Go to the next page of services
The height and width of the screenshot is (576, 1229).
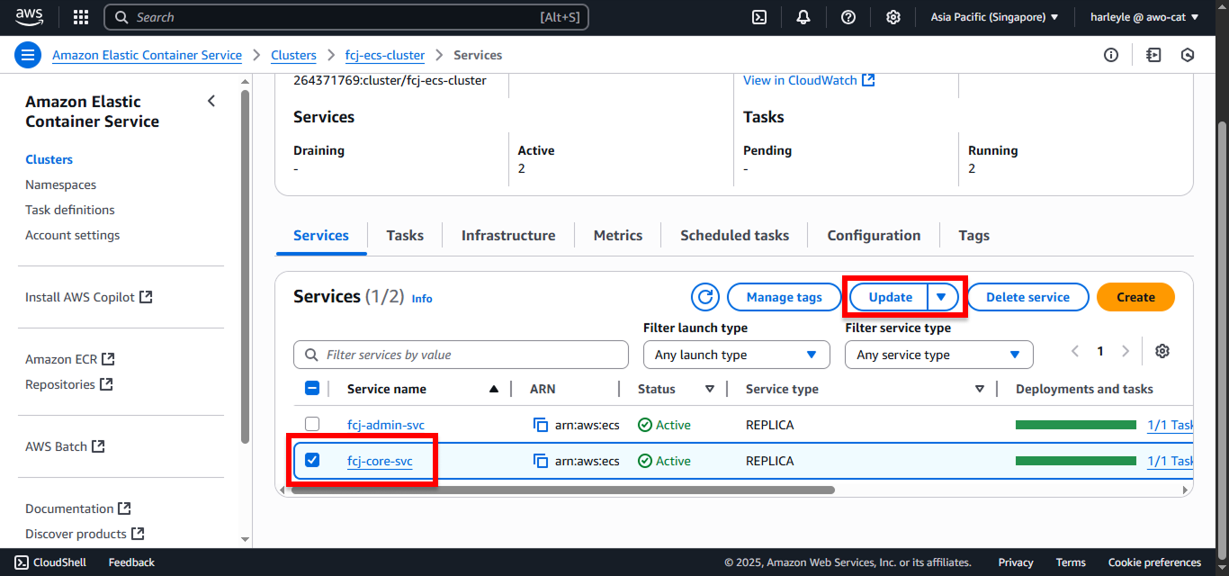tap(1125, 351)
